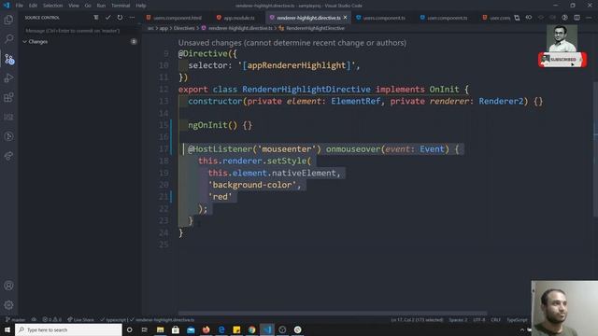Viewport: 598px width, 336px height.
Task: Open Task View on the taskbar
Action: [145, 329]
